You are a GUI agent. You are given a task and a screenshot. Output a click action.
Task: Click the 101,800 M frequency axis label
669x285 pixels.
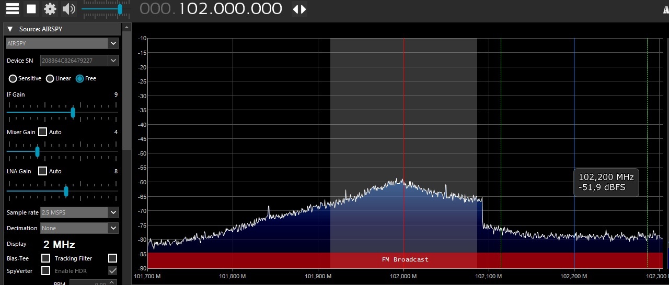[x=233, y=276]
